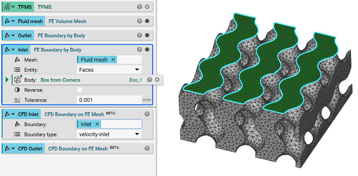The image size is (358, 176).
Task: Select the TPMS block name label
Action: 25,7
